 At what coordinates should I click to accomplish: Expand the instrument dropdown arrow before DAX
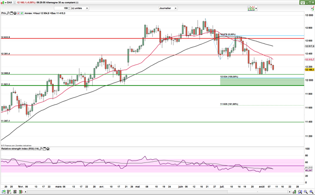6,3
